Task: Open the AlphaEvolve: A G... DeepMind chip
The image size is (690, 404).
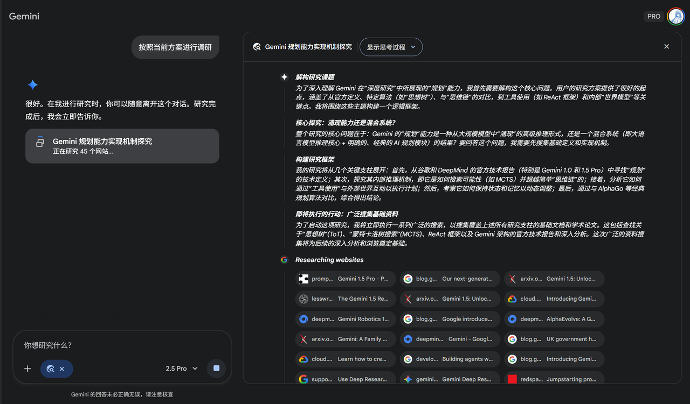Action: point(554,319)
